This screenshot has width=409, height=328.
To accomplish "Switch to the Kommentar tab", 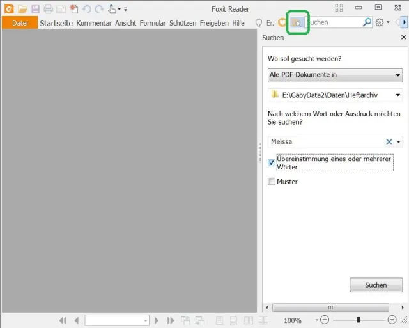I will [x=94, y=23].
